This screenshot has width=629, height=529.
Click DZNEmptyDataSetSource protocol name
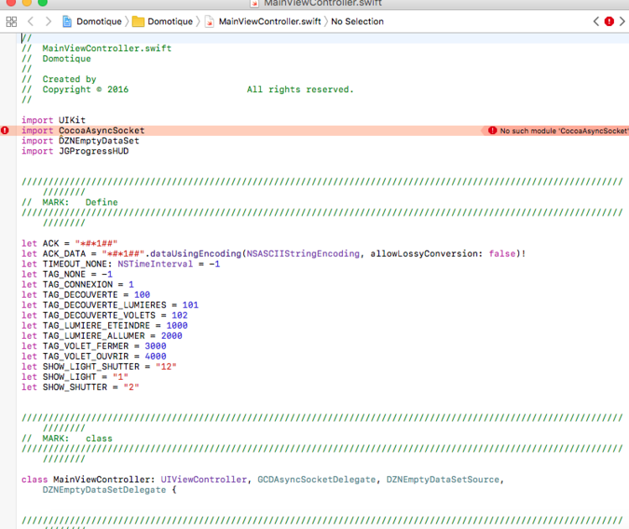coord(443,480)
